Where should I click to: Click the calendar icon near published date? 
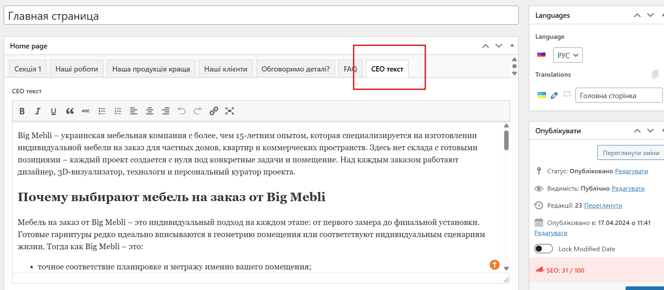coord(539,222)
